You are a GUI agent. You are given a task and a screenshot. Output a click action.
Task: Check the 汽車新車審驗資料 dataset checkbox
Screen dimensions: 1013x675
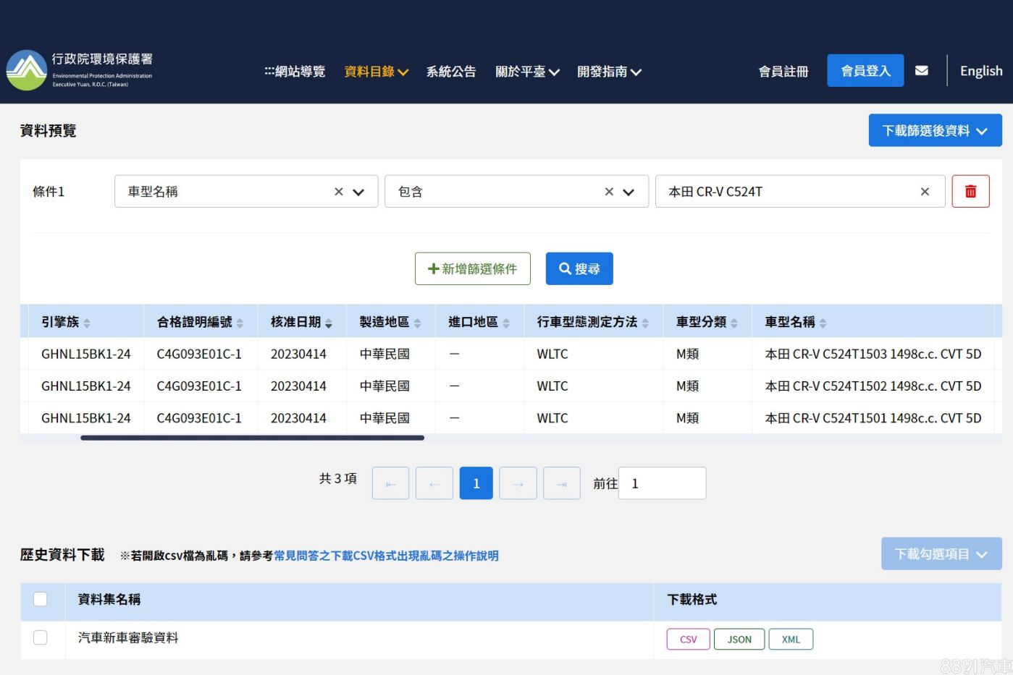click(41, 637)
